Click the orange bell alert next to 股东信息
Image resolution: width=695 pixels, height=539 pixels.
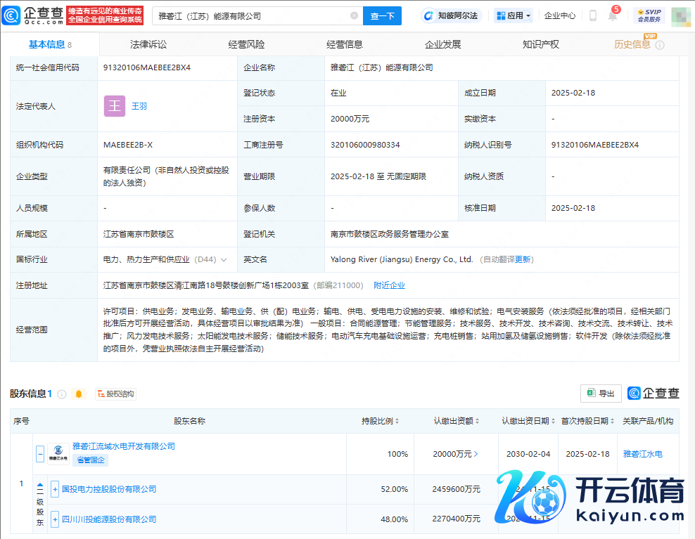79,394
